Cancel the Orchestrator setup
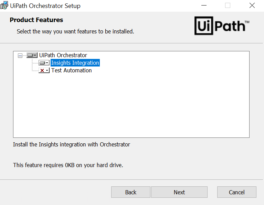Viewport: 264px width, 205px height. pos(236,192)
